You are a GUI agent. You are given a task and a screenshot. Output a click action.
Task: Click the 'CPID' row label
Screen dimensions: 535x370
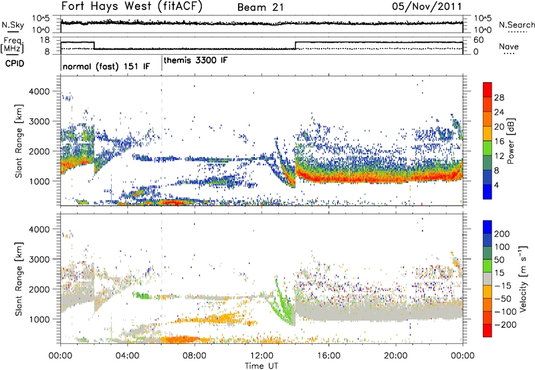pyautogui.click(x=15, y=63)
